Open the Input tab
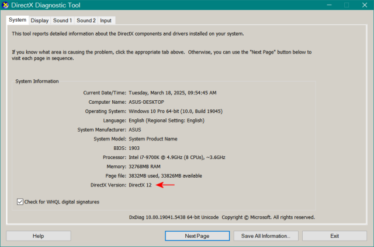374x247 pixels. pyautogui.click(x=106, y=20)
